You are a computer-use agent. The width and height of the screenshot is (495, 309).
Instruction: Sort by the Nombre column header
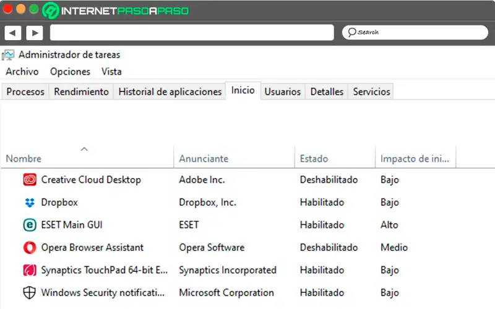pos(87,159)
